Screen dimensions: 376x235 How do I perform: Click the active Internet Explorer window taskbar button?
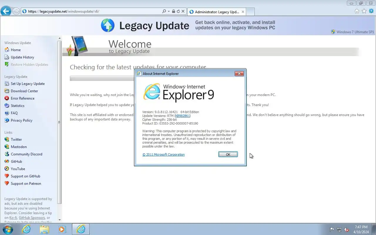point(81,229)
